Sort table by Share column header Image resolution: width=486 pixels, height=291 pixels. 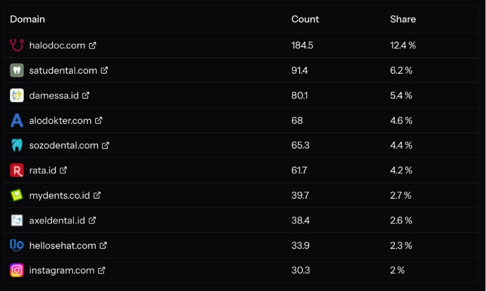[403, 19]
